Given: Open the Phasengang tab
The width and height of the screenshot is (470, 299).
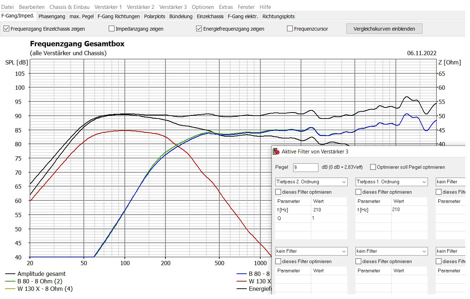Looking at the screenshot, I should pyautogui.click(x=52, y=16).
